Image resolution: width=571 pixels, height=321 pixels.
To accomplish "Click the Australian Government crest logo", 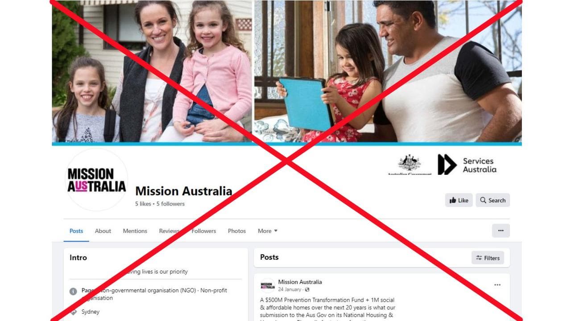I will point(410,165).
